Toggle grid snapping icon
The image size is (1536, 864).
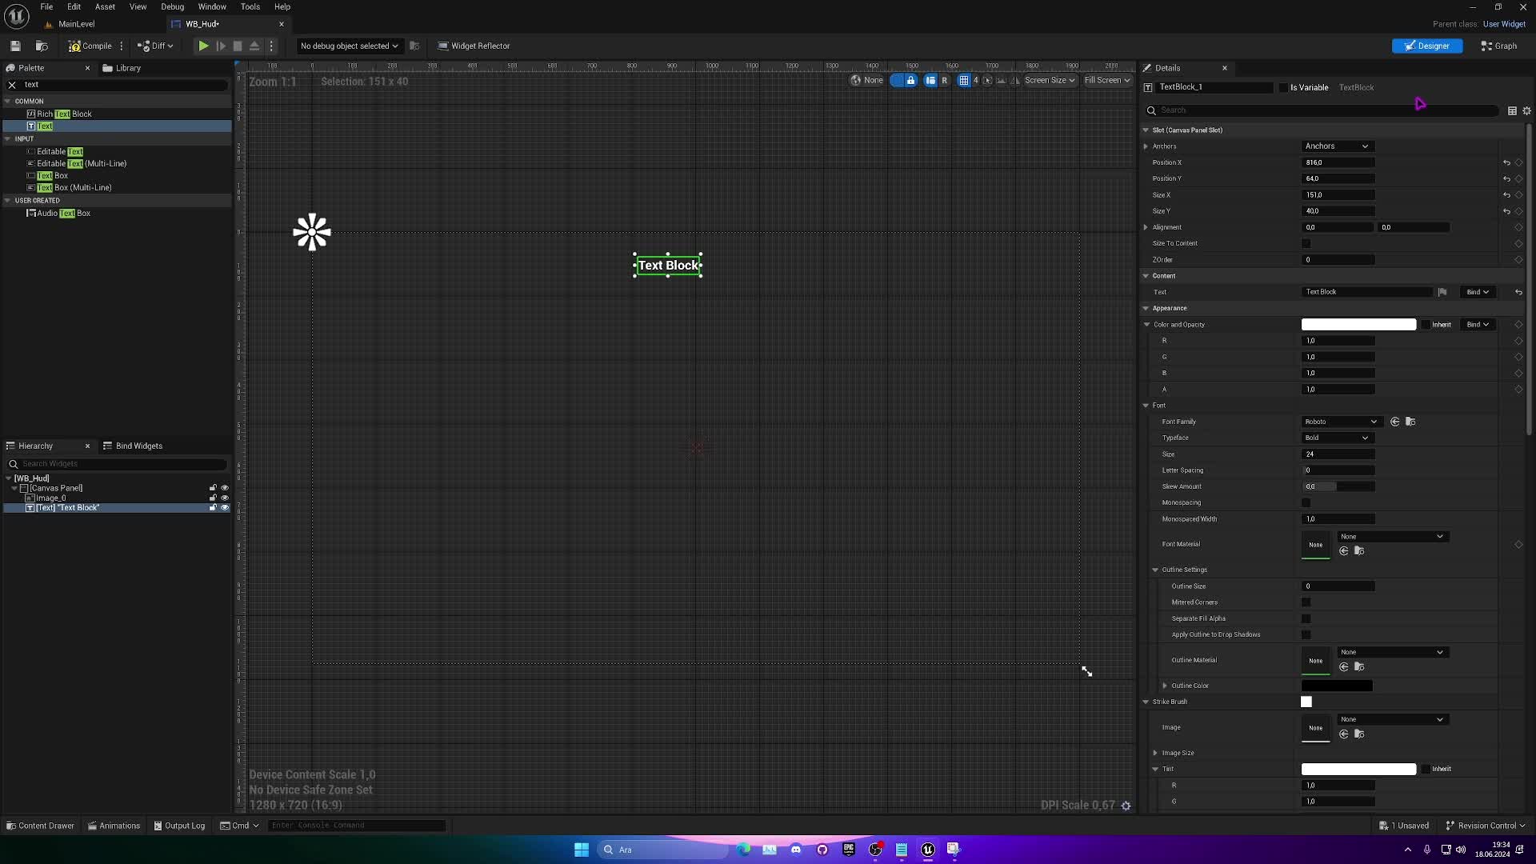(963, 80)
